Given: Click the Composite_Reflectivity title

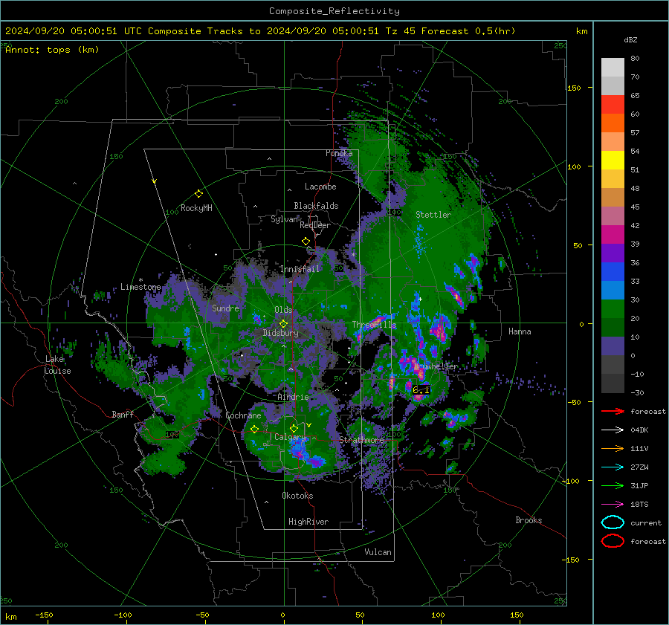Looking at the screenshot, I should 334,11.
